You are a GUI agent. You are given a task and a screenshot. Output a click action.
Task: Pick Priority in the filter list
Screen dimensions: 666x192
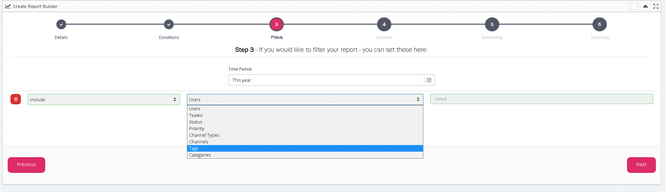point(197,129)
